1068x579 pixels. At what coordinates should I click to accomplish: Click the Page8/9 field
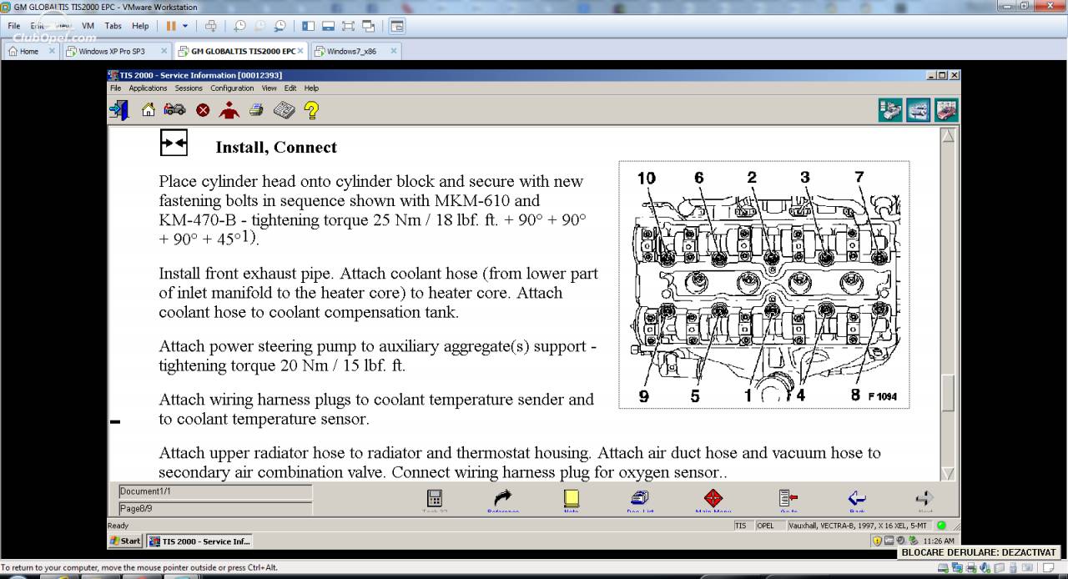pyautogui.click(x=215, y=508)
